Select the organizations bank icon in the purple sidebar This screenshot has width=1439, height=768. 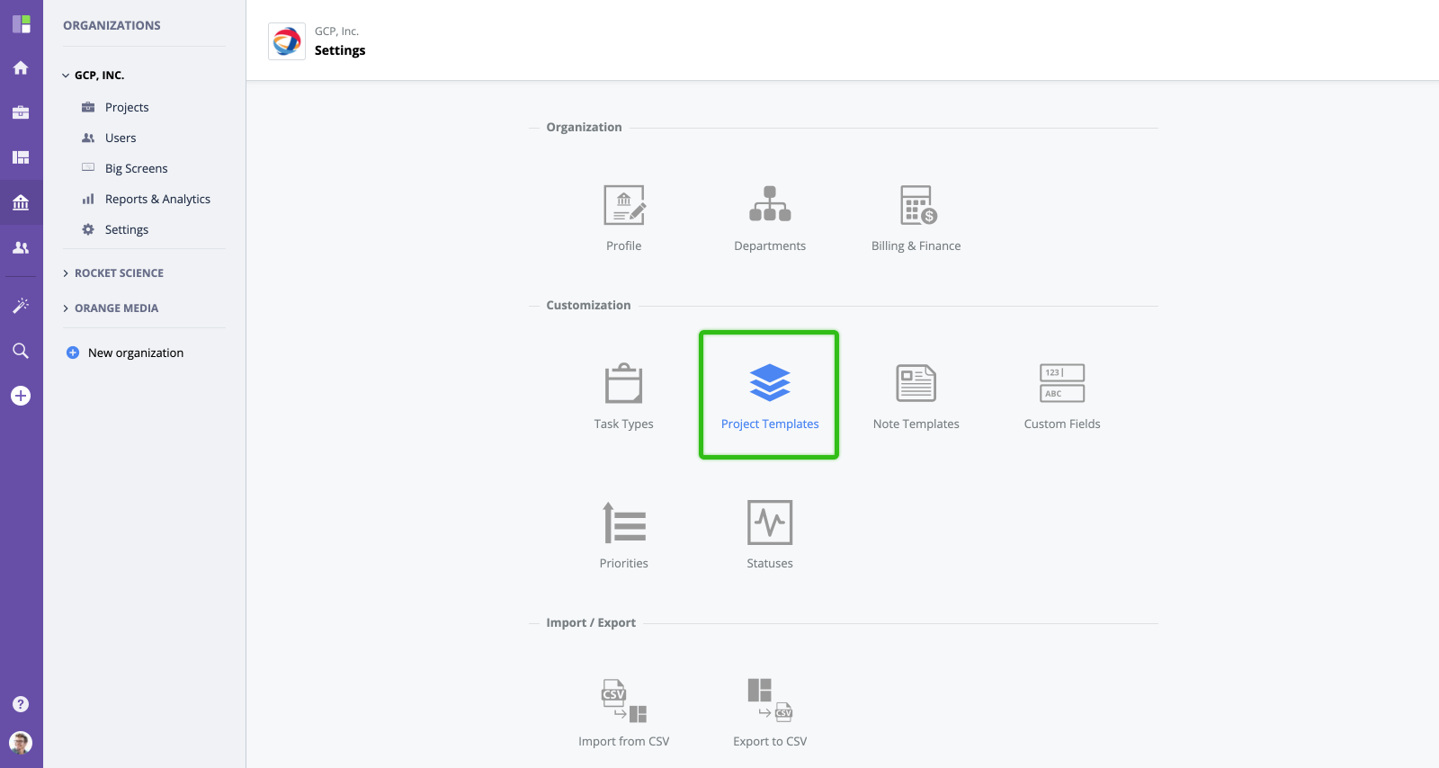click(x=21, y=202)
